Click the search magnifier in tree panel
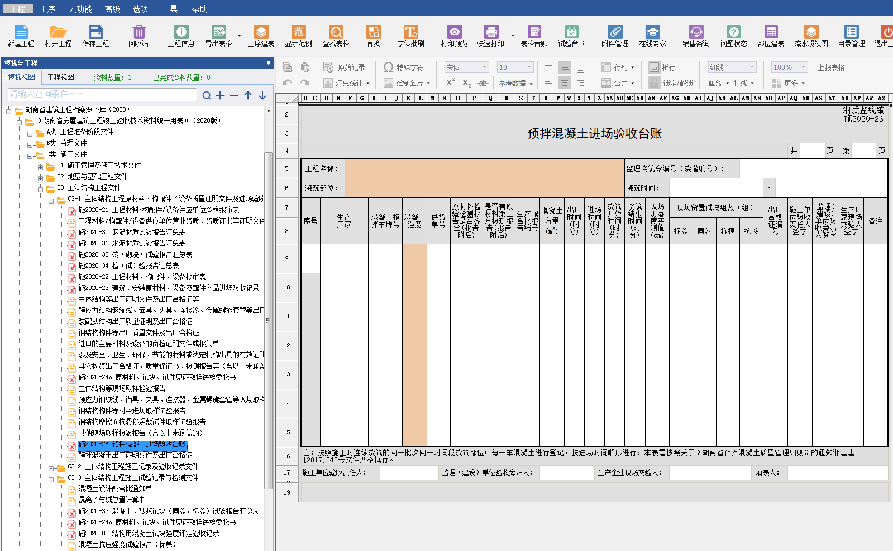 coord(207,95)
